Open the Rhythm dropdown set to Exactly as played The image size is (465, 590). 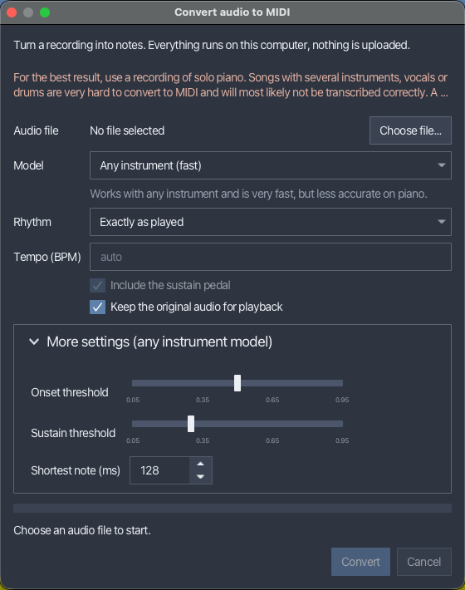click(x=270, y=222)
